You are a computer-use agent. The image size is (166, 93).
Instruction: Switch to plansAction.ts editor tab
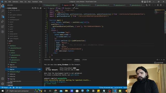point(136,5)
